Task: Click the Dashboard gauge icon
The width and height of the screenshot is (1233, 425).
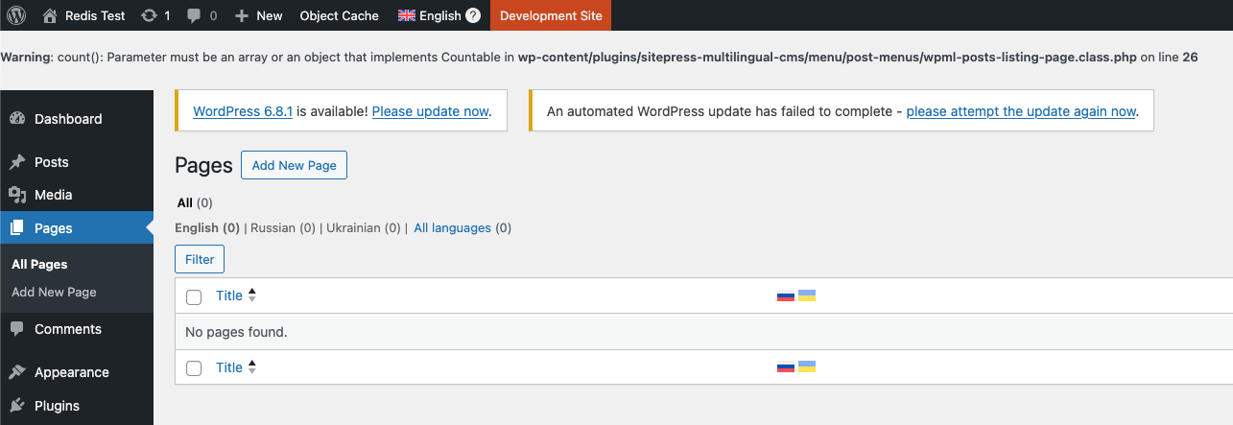Action: (17, 119)
